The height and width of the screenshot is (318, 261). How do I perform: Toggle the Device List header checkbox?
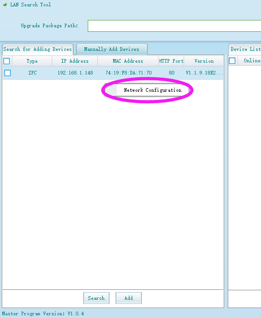pos(232,60)
